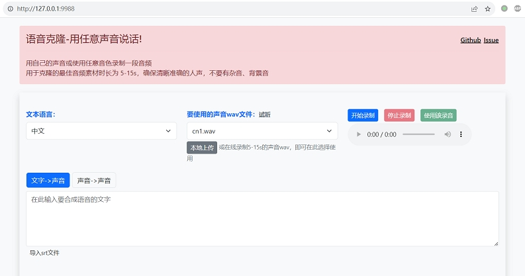Open the Issue link

(491, 40)
